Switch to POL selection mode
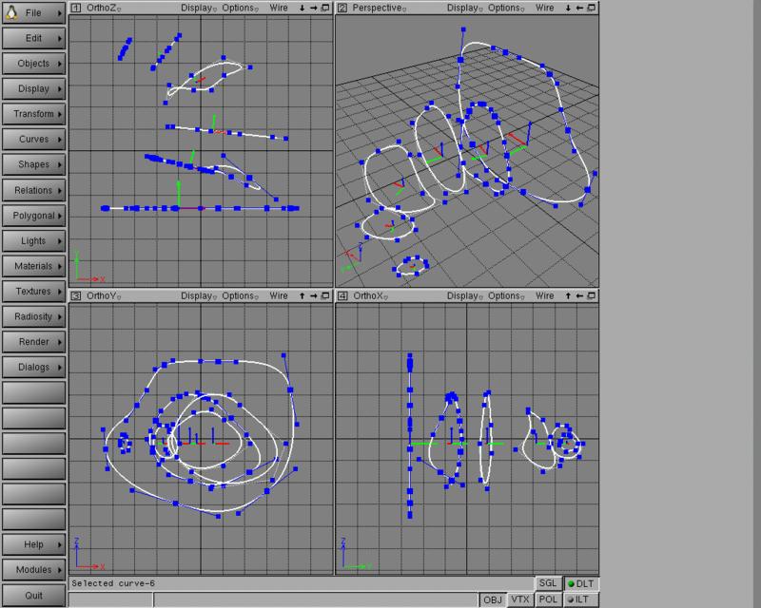The image size is (761, 608). click(548, 599)
